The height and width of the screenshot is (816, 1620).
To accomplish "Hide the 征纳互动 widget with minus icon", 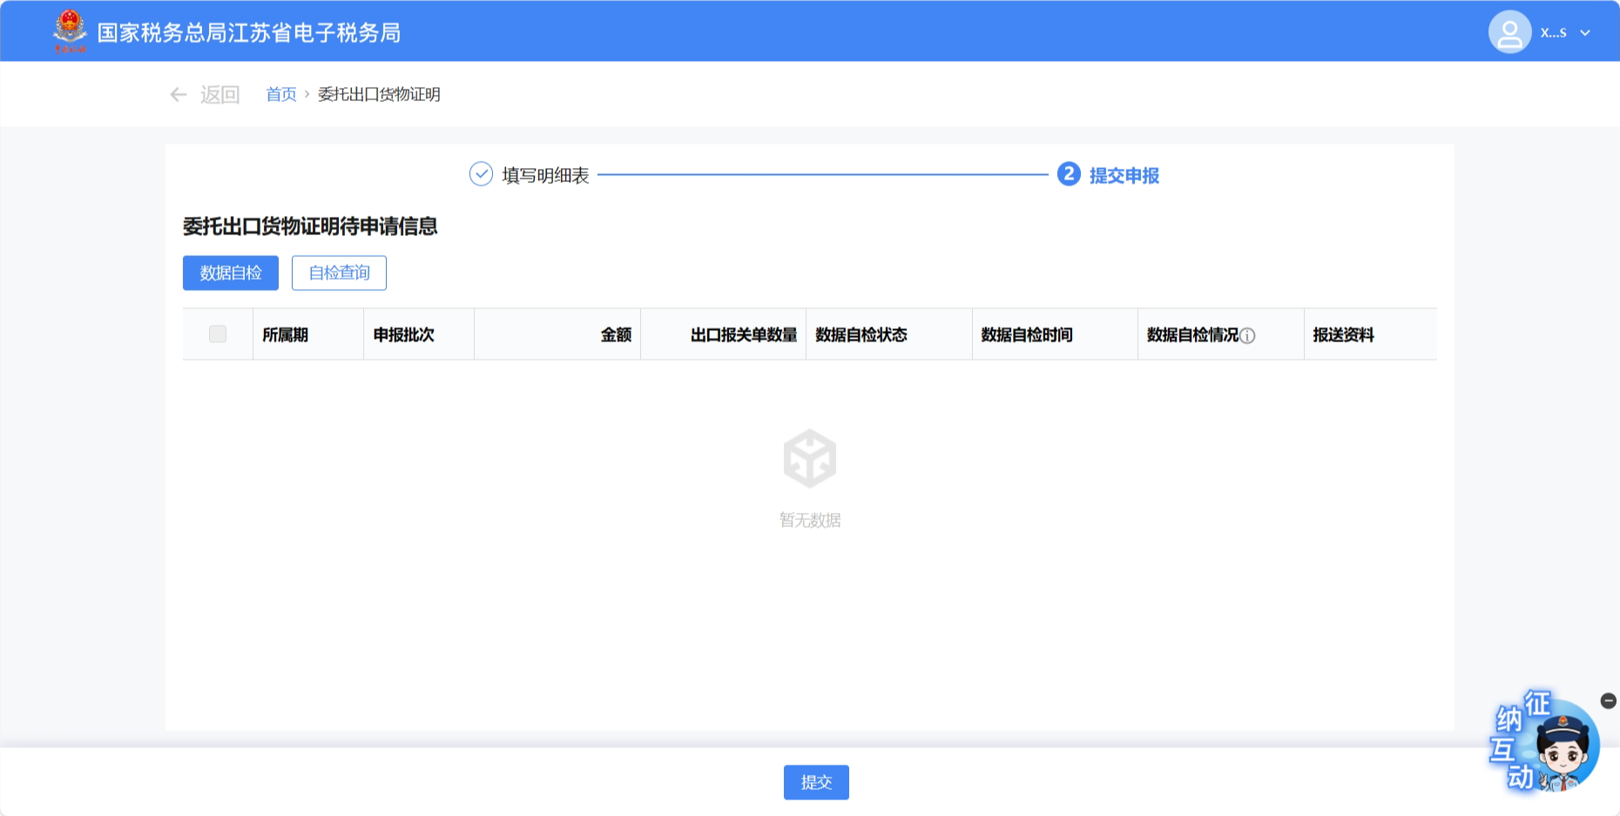I will [1608, 701].
